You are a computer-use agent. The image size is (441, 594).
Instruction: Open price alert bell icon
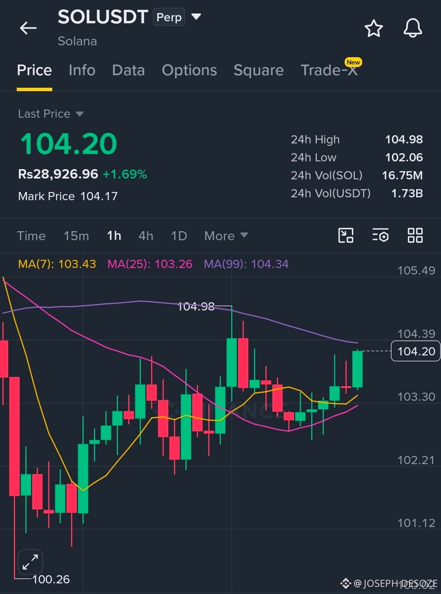413,28
